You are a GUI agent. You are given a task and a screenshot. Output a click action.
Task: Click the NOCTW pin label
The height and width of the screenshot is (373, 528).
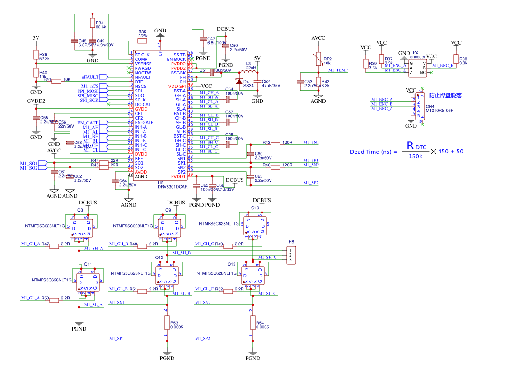tap(143, 73)
